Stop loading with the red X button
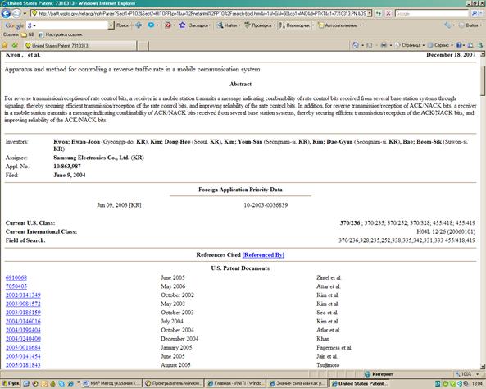 (388, 14)
